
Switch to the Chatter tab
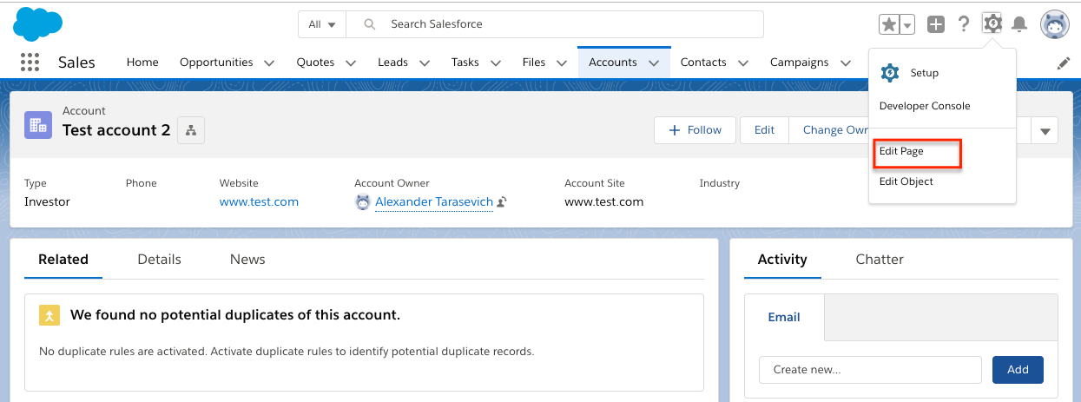[x=879, y=260]
